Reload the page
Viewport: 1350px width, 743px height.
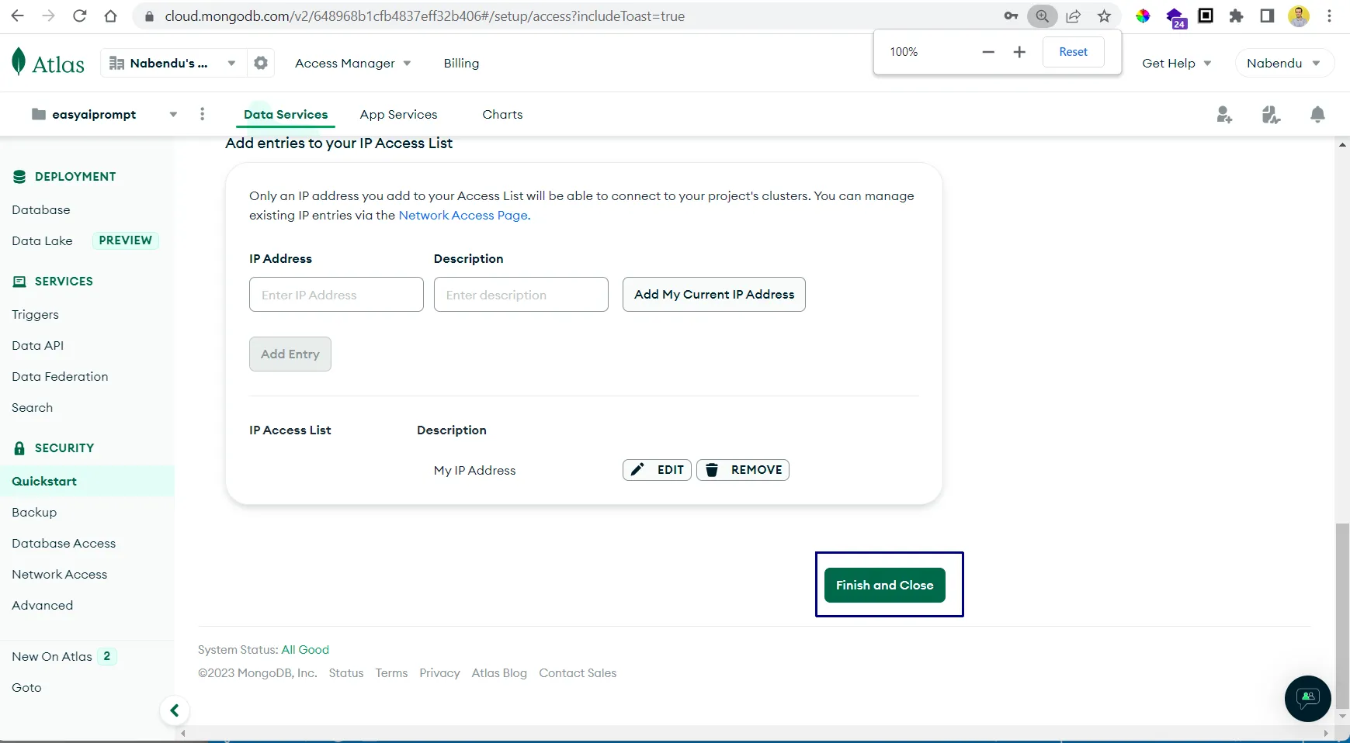coord(79,16)
